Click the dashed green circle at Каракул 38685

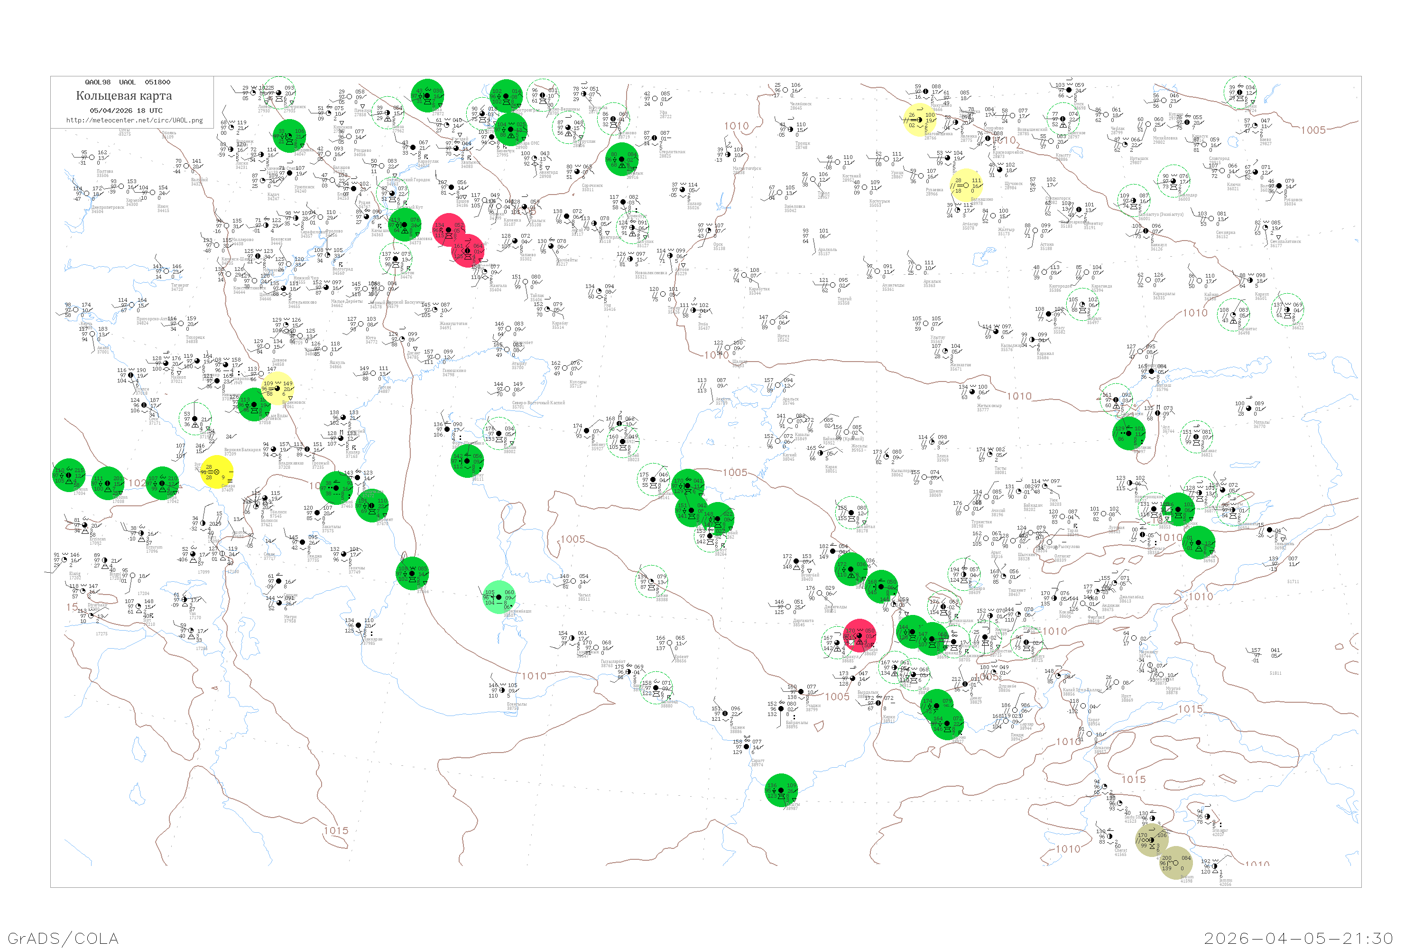click(x=837, y=643)
